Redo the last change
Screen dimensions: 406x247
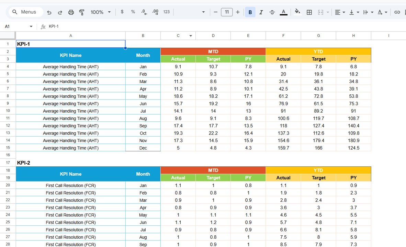(60, 12)
